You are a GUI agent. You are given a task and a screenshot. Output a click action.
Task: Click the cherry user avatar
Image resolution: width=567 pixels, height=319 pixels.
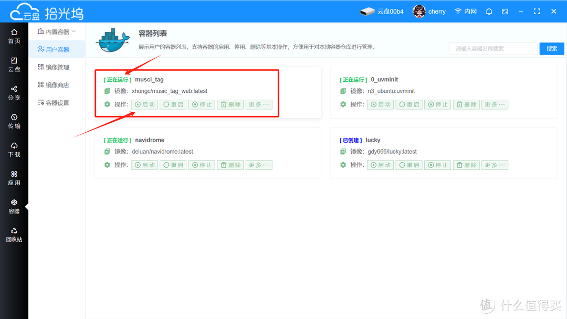pyautogui.click(x=418, y=11)
